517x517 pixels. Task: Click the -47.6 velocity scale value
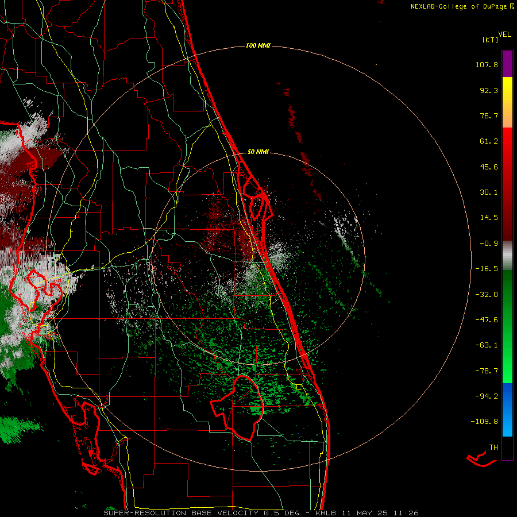point(487,320)
